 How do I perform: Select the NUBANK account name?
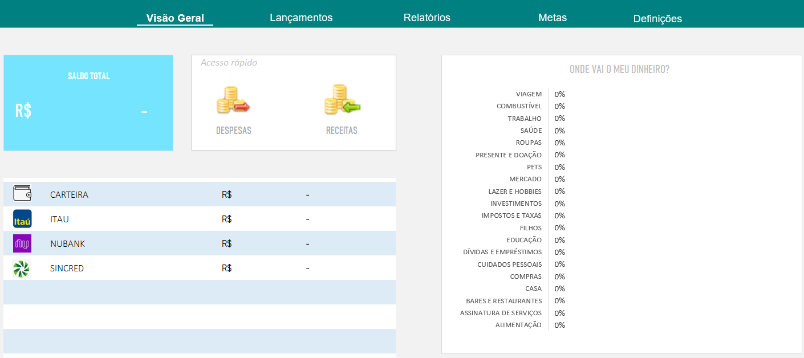(67, 244)
